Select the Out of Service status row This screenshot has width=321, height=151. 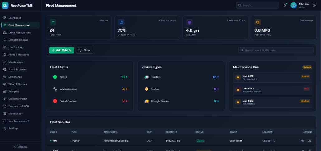click(89, 101)
